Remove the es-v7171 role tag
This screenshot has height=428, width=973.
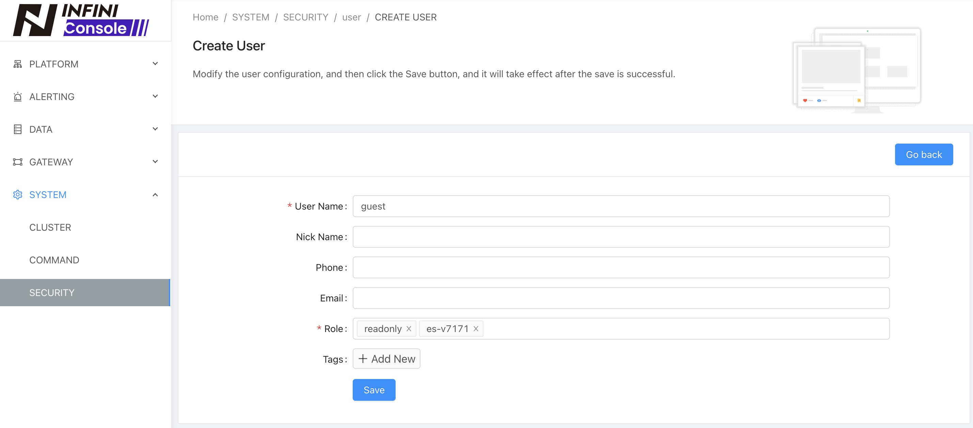(476, 328)
